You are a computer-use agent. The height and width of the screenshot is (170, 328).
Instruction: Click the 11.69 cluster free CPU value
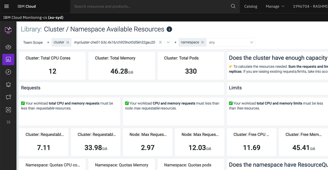252,147
